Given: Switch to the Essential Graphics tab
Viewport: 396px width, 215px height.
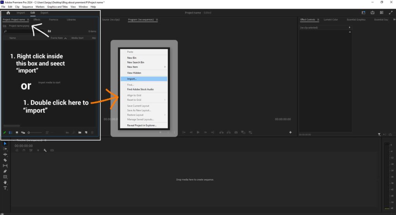Looking at the screenshot, I should [x=356, y=20].
